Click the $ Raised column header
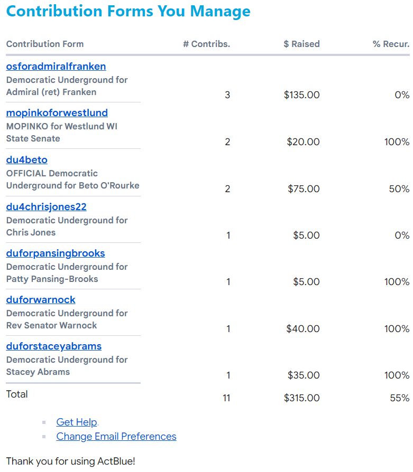 tap(301, 44)
